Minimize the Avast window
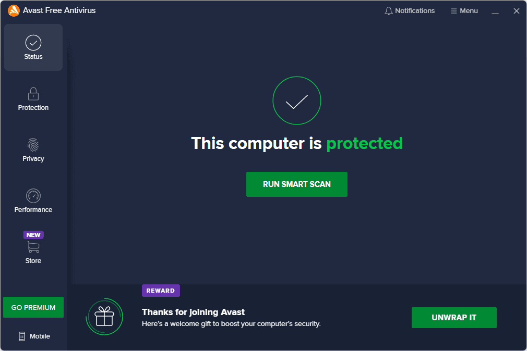The height and width of the screenshot is (351, 527). (x=495, y=11)
